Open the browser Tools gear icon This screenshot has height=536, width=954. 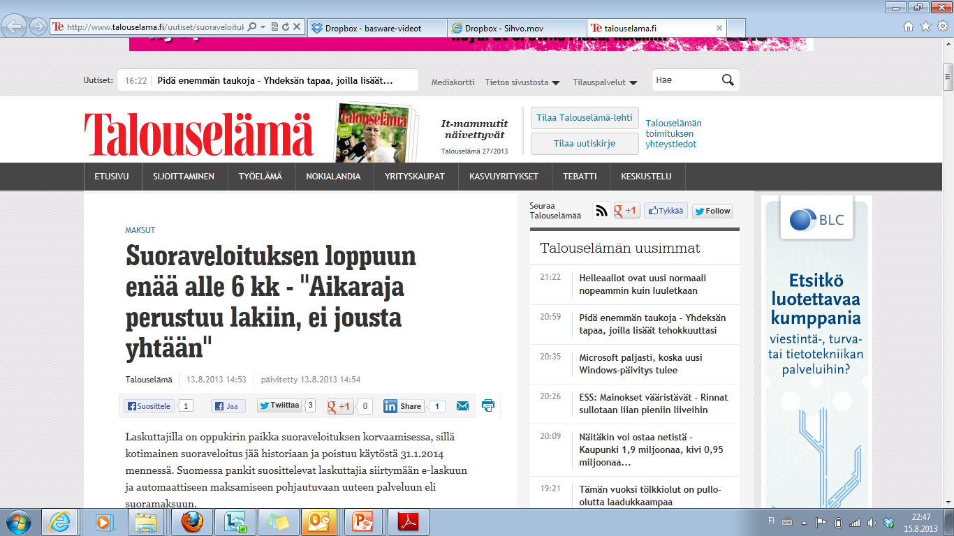tap(942, 27)
